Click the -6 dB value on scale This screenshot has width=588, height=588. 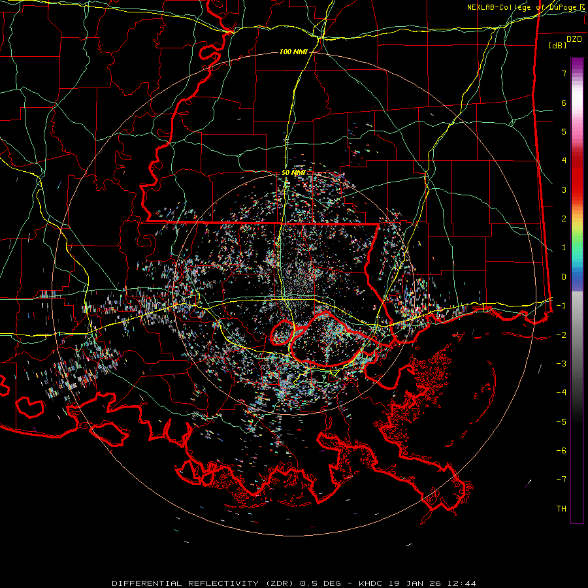561,451
